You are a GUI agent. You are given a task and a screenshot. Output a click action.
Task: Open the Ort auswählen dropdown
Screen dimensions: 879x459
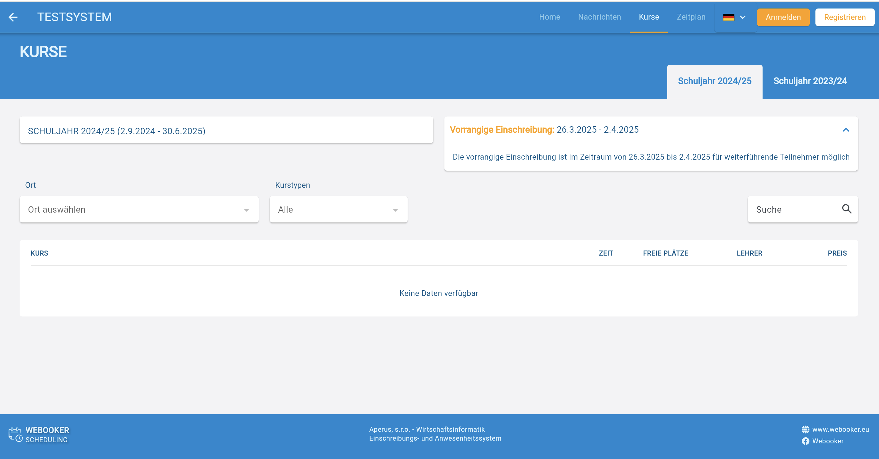tap(139, 210)
